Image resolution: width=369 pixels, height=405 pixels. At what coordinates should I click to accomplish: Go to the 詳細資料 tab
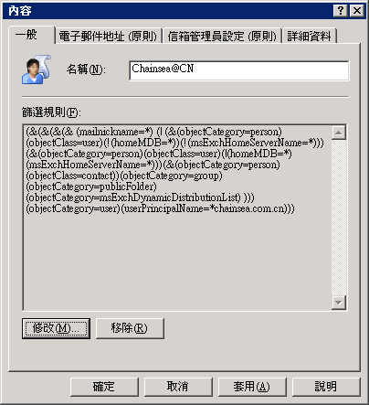coord(309,37)
